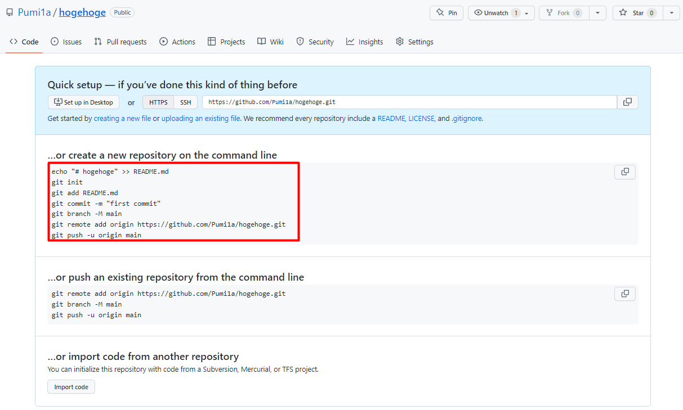View Insights via the graph icon

coord(350,41)
